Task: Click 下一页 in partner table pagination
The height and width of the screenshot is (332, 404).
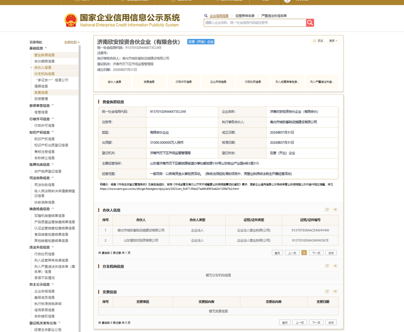Action: (x=316, y=253)
